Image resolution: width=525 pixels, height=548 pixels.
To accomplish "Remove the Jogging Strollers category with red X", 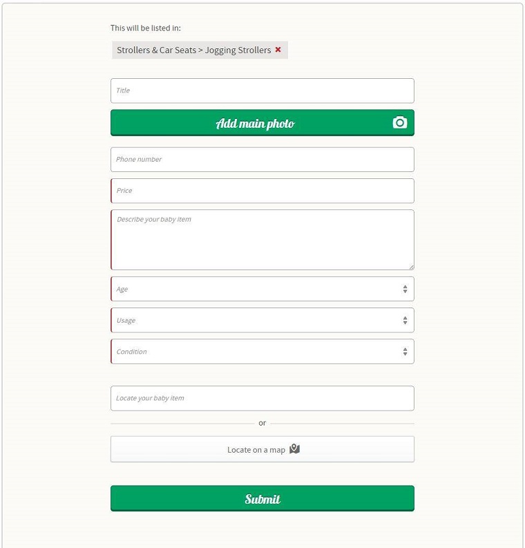I will click(278, 50).
